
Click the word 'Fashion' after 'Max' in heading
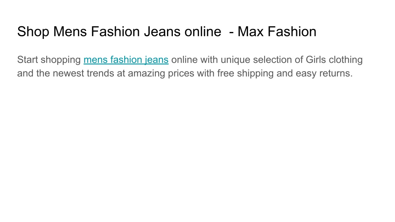[292, 32]
